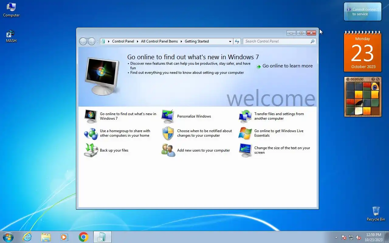Select 'Add new users to your computer' label

(203, 150)
